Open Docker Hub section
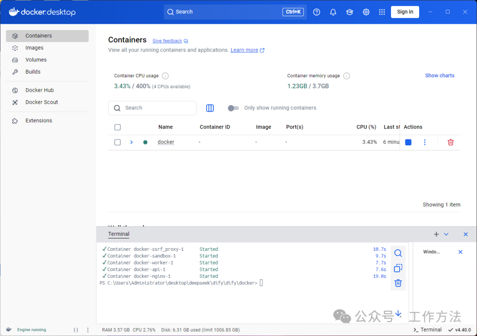Viewport: 477px width, 336px height. pos(47,90)
